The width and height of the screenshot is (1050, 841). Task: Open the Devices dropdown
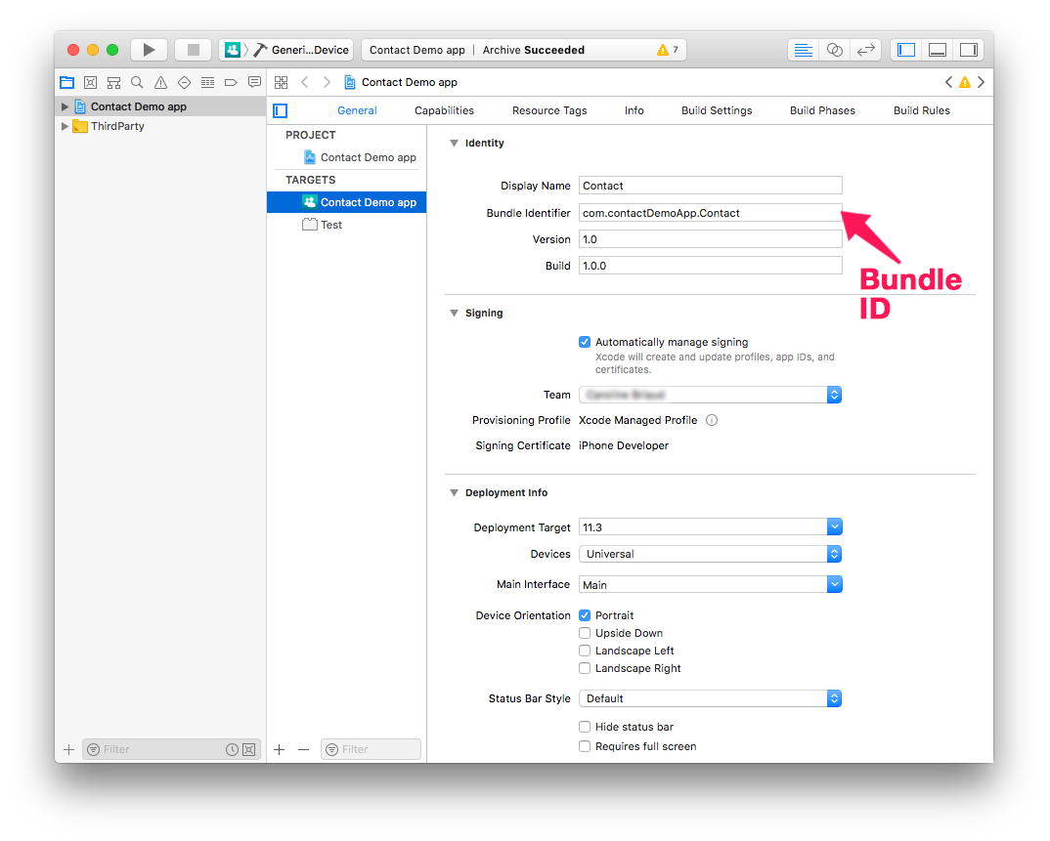coord(711,554)
